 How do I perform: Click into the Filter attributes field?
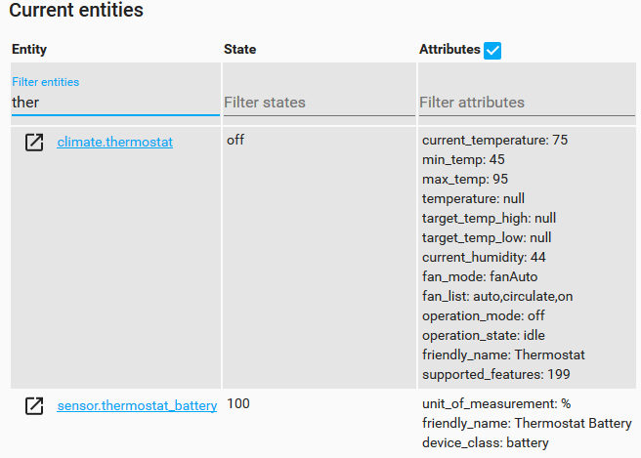pyautogui.click(x=527, y=103)
